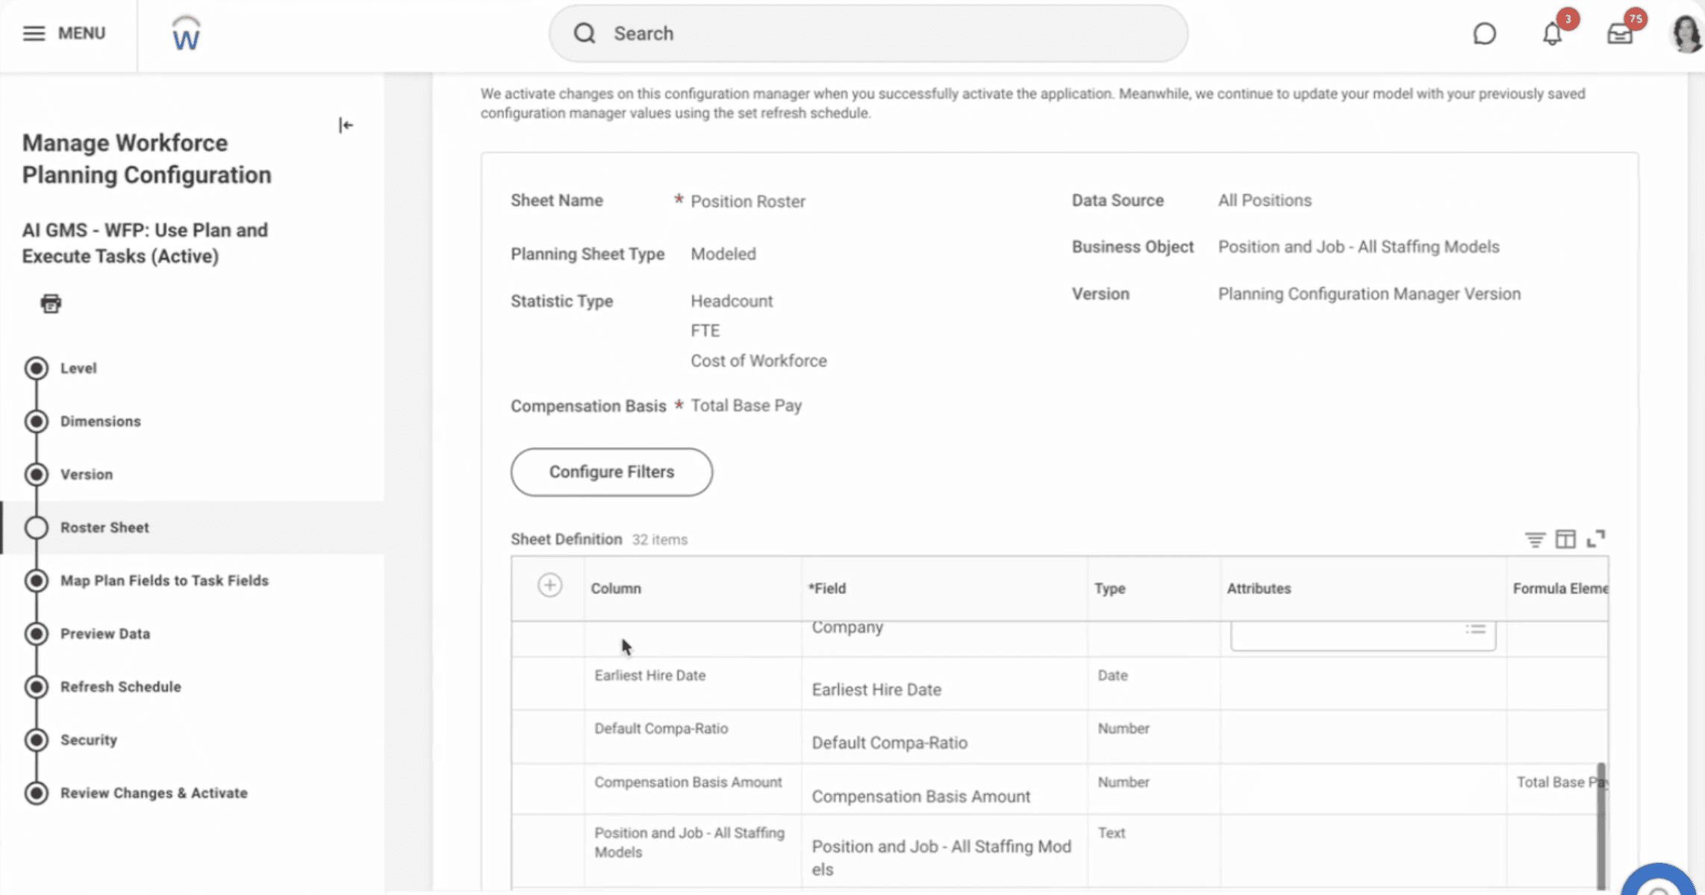Open the hamburger MENU
This screenshot has width=1705, height=895.
tap(63, 34)
